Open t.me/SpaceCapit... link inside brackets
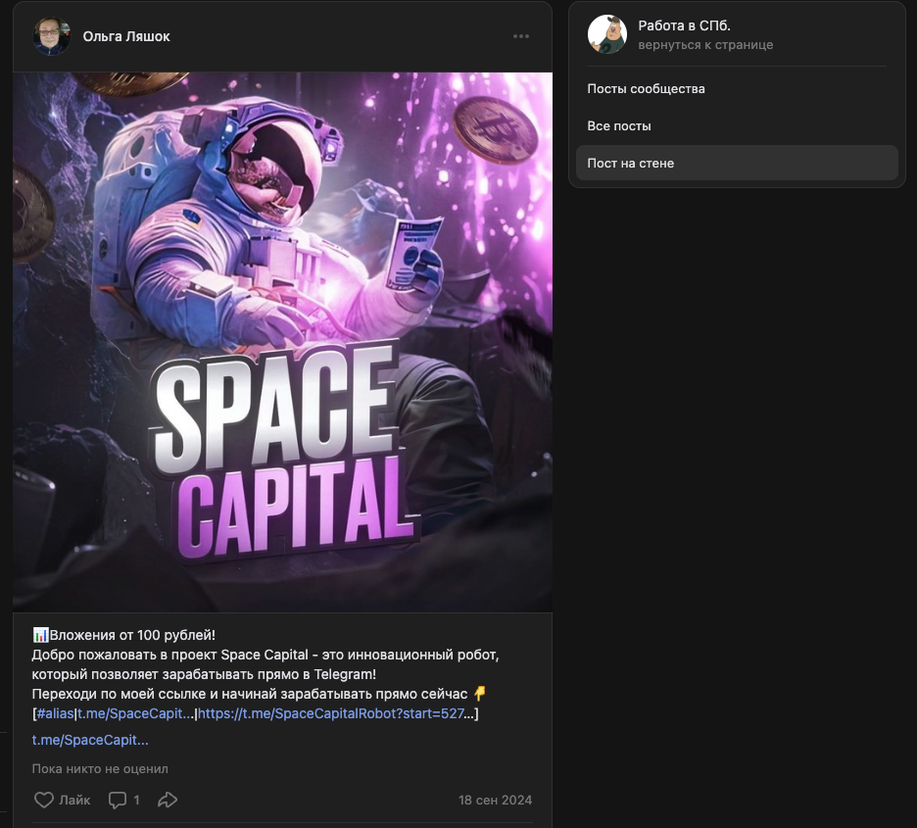The image size is (917, 828). pos(135,713)
